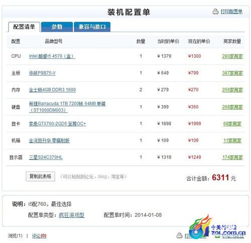Click the bottom printer icon
251x243 pixels.
tap(179, 235)
